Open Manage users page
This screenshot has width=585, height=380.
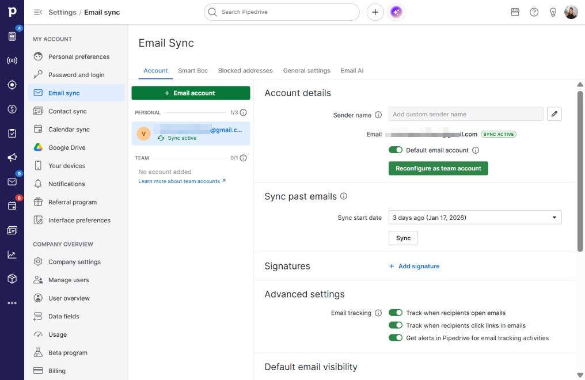76,280
